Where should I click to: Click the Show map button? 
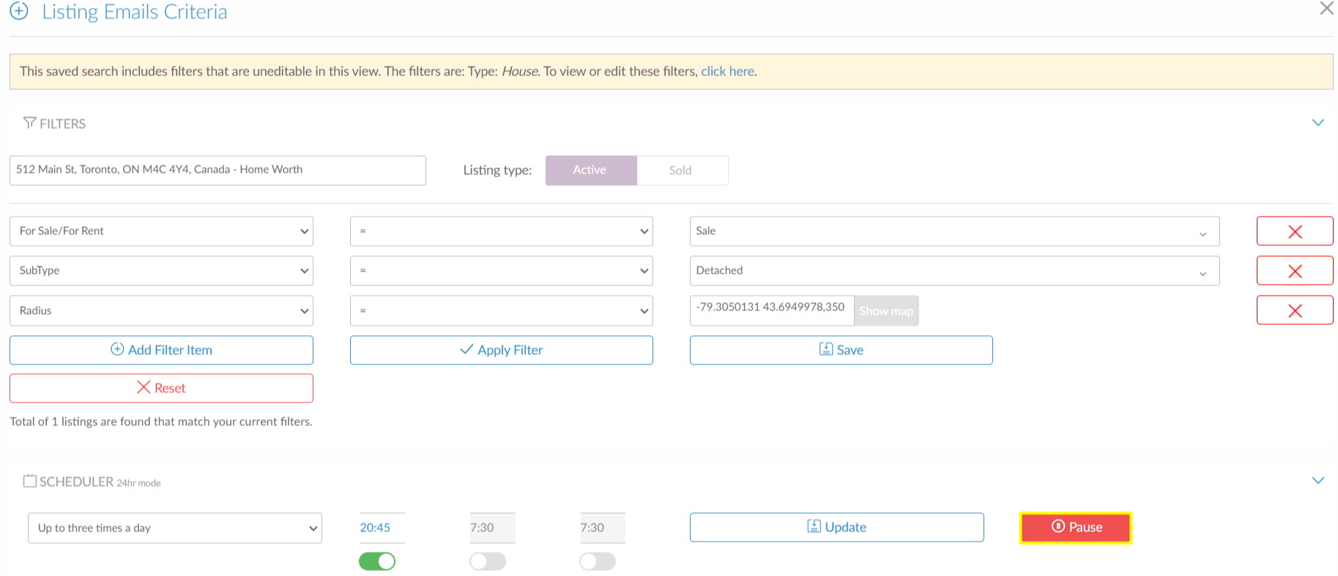(x=886, y=310)
